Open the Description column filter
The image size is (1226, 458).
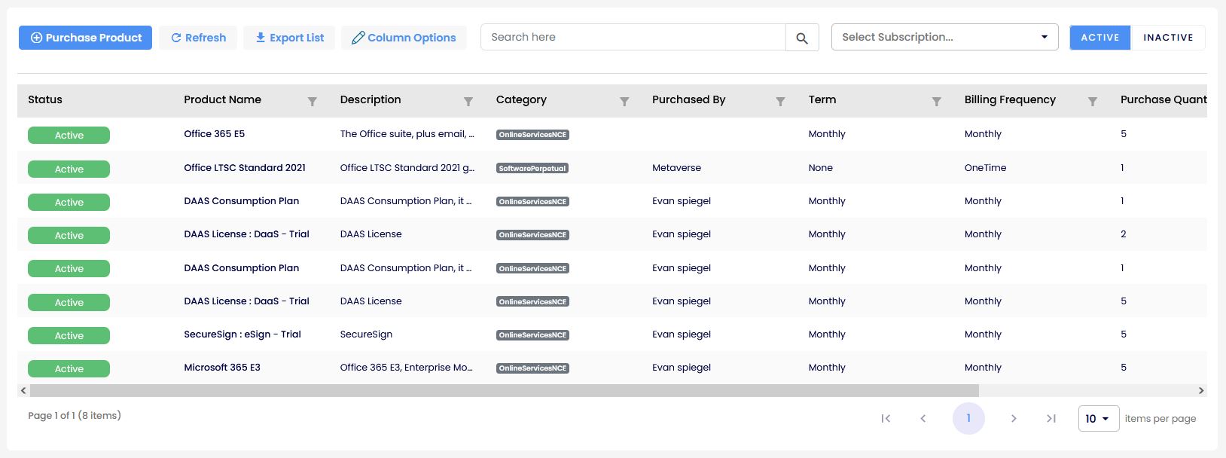tap(468, 102)
